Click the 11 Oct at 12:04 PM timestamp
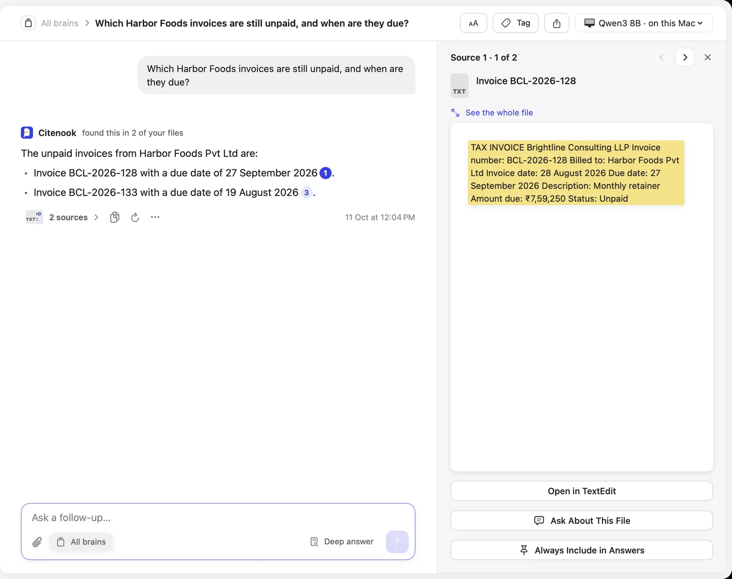 click(380, 217)
